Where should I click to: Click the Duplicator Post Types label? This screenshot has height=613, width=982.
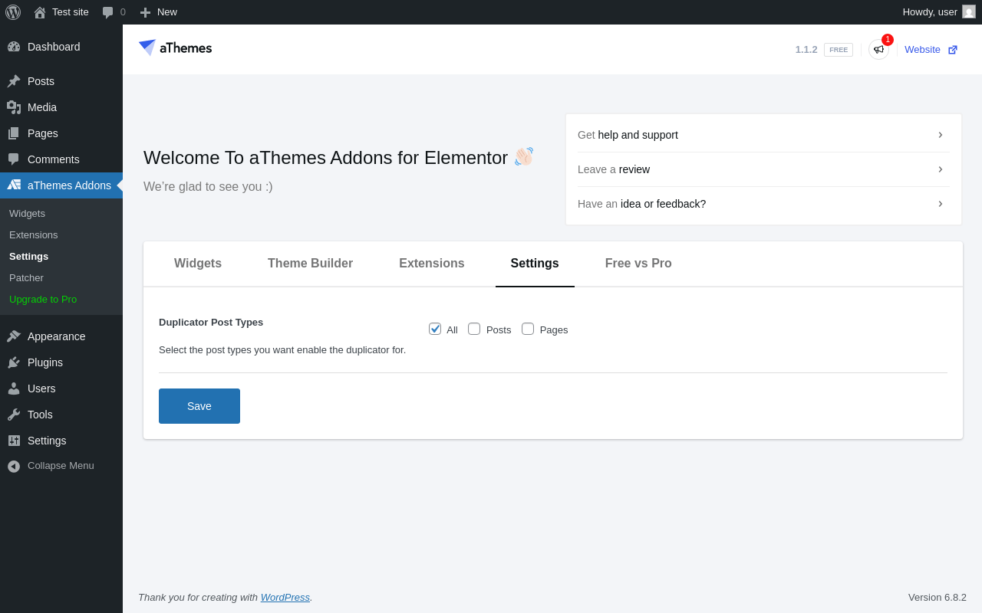(211, 322)
